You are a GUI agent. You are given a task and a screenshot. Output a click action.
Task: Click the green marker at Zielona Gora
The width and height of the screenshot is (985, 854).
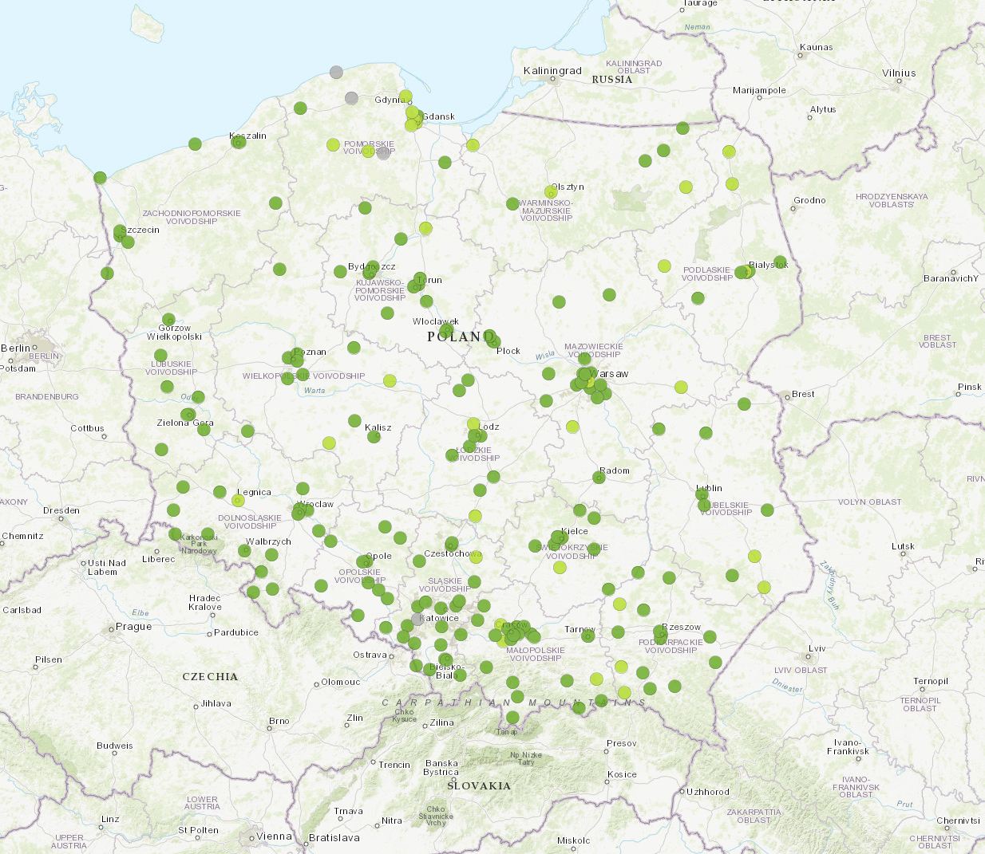point(188,415)
